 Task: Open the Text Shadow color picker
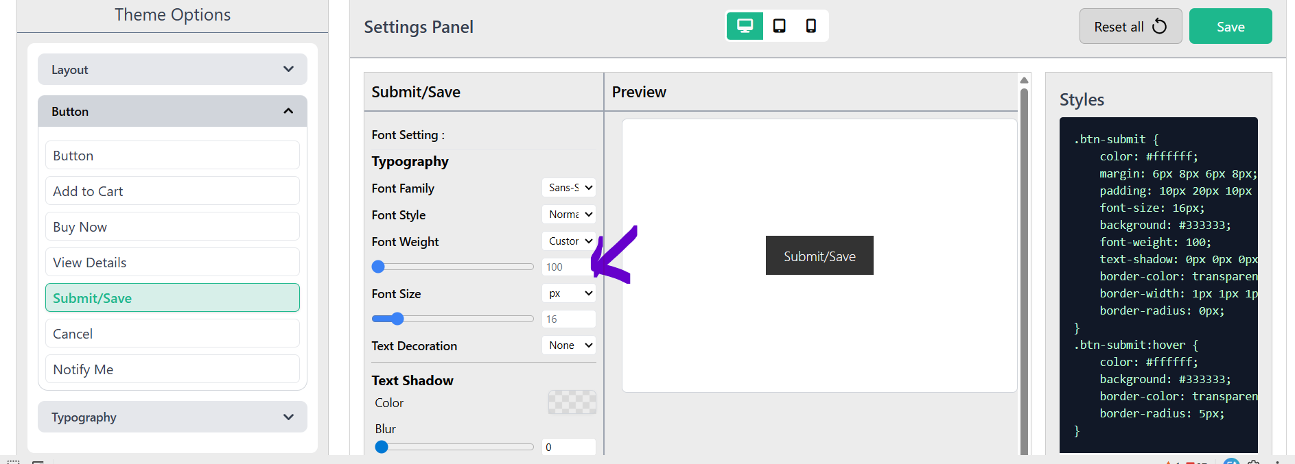point(572,402)
